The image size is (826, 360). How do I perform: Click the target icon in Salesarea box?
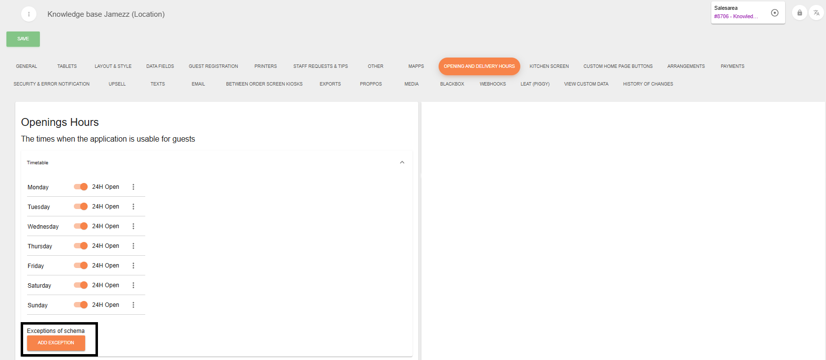coord(774,13)
